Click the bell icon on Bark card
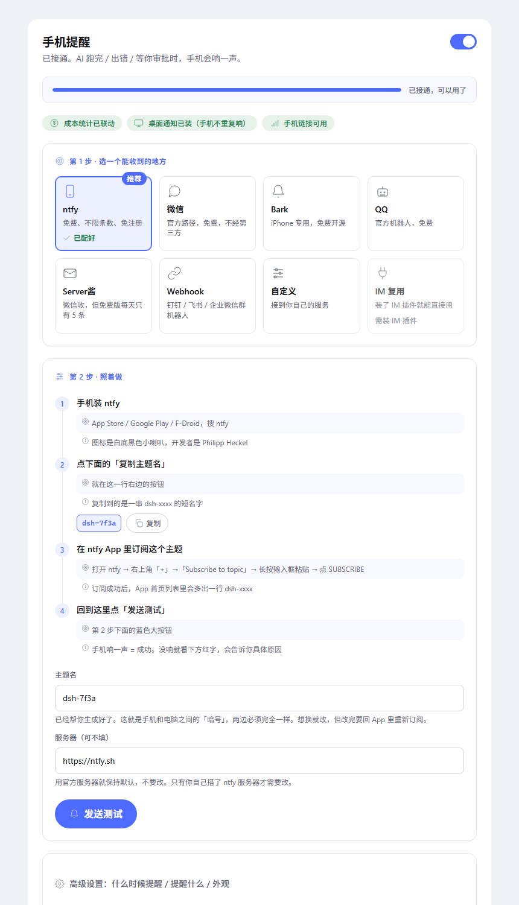 pos(278,191)
